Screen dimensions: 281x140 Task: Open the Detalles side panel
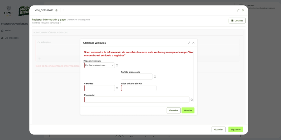pos(237,21)
